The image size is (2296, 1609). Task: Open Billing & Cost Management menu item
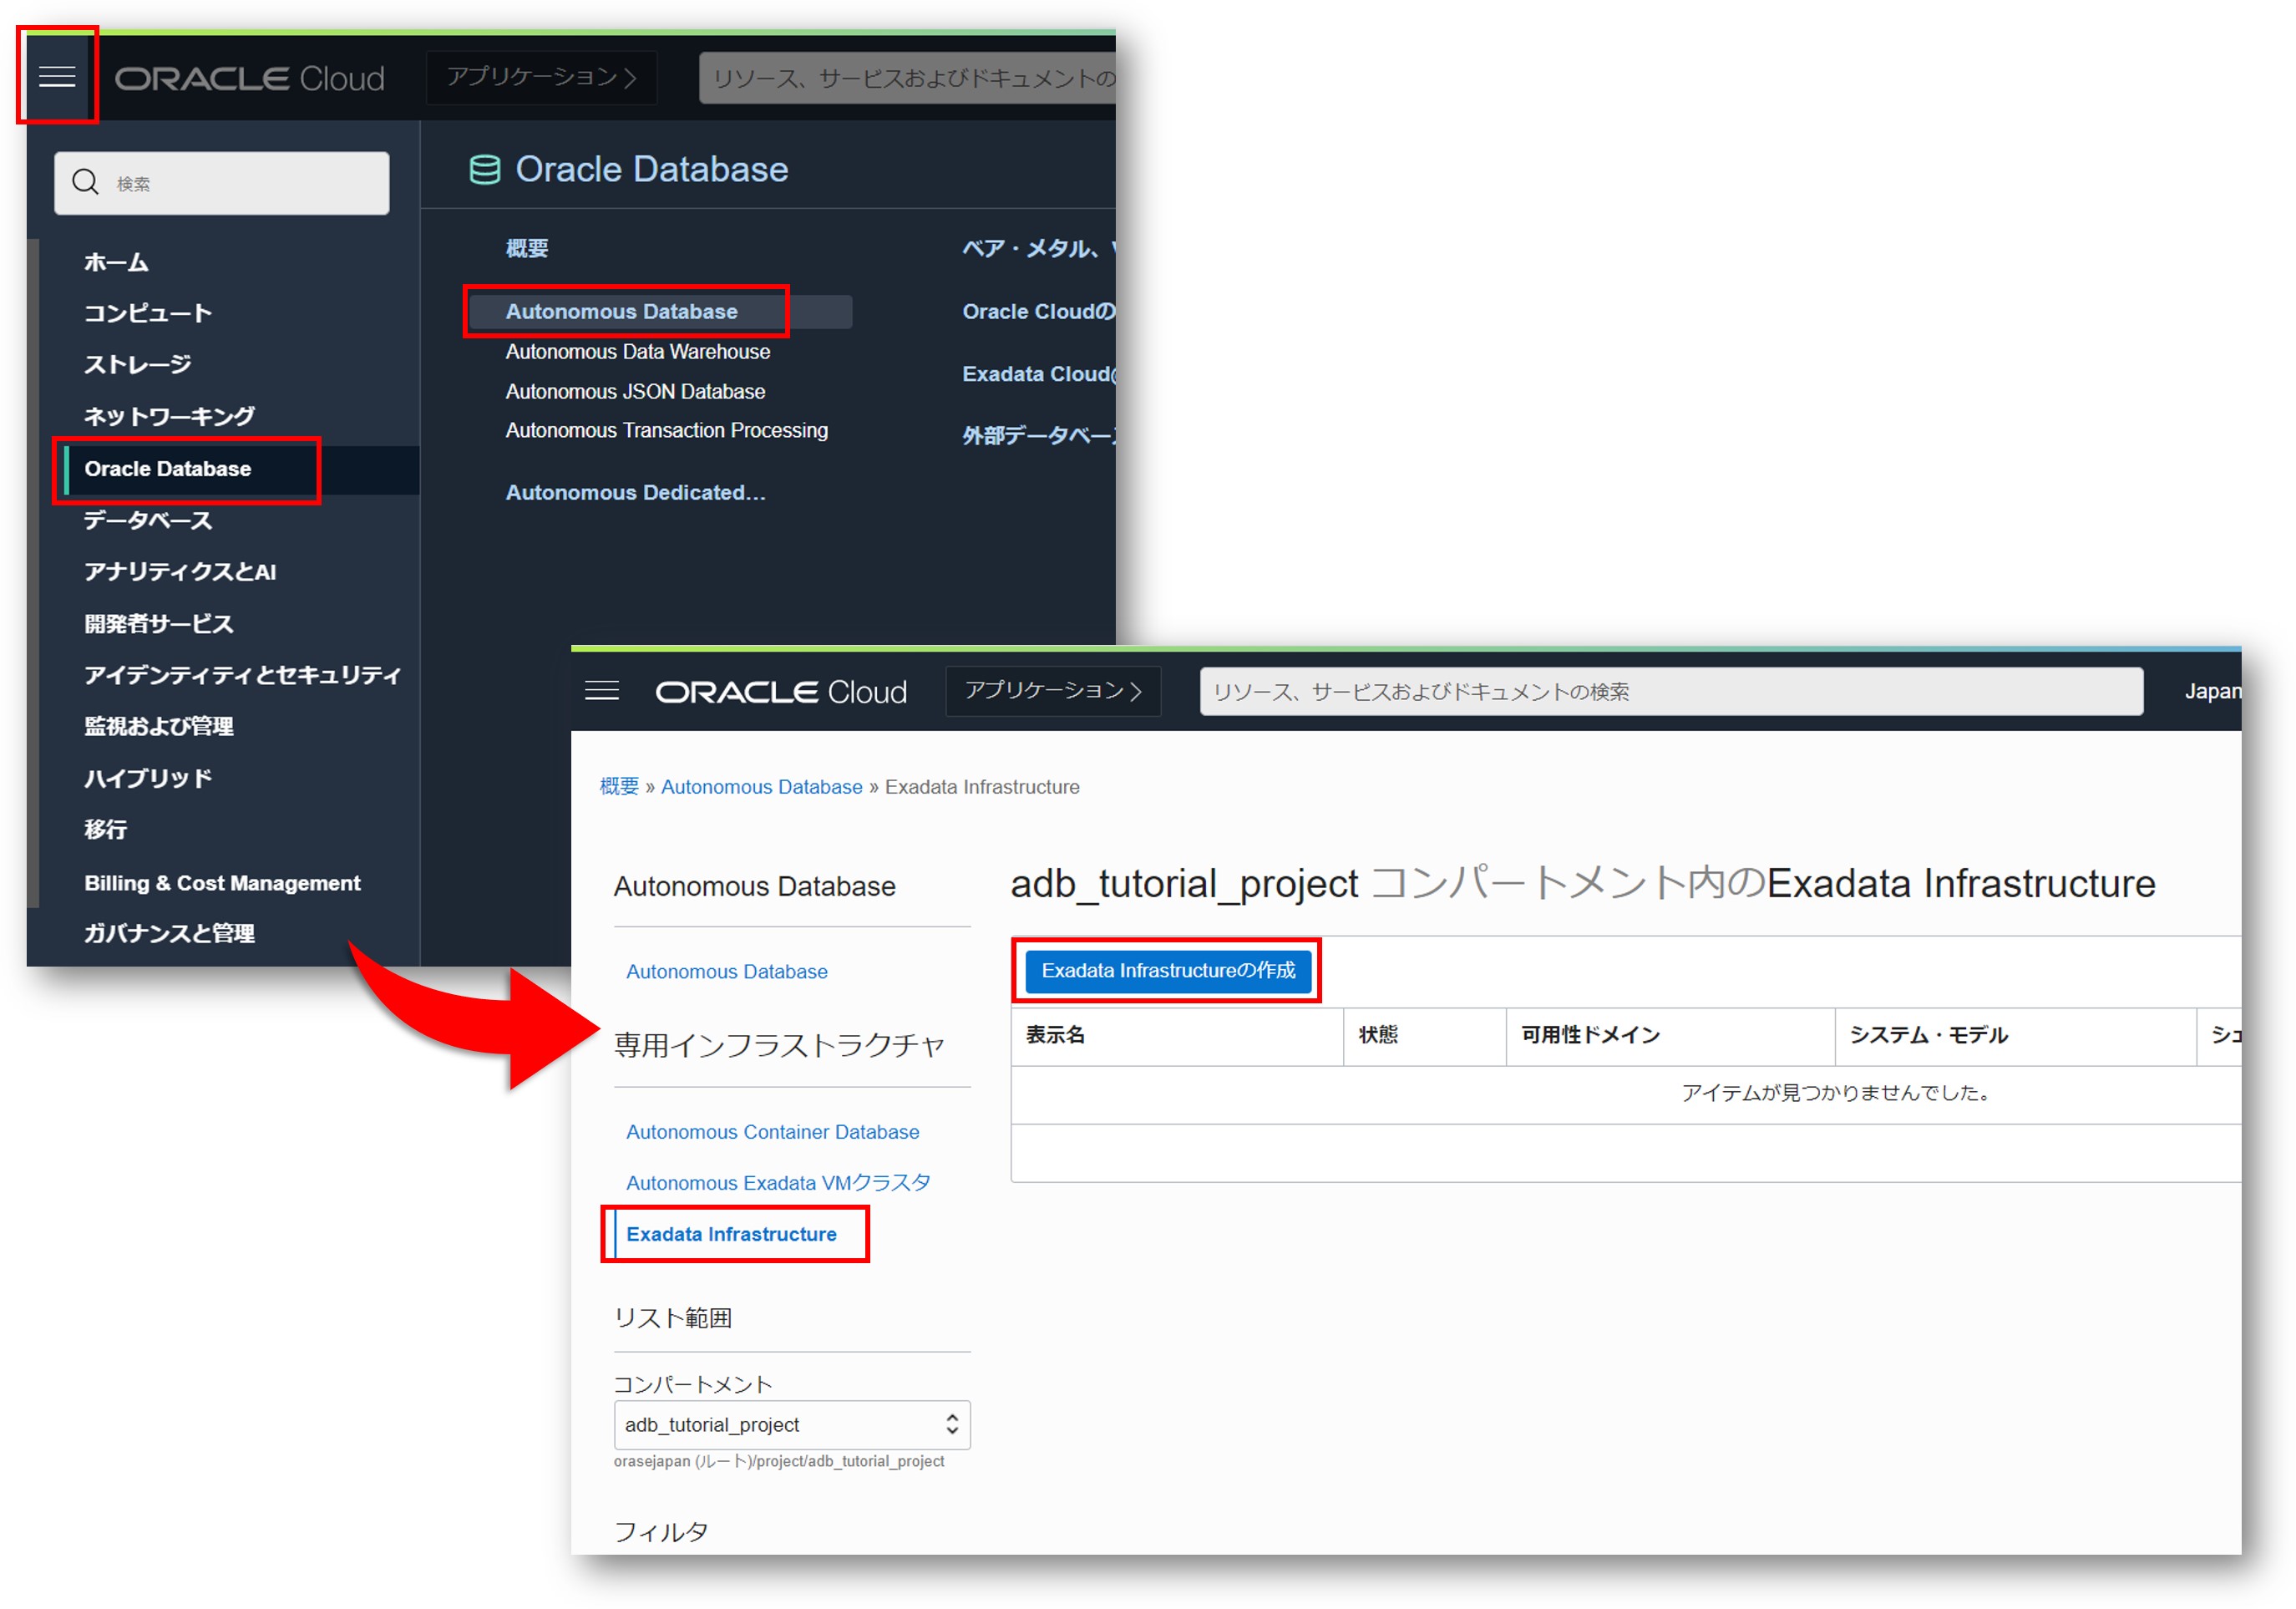pyautogui.click(x=222, y=882)
